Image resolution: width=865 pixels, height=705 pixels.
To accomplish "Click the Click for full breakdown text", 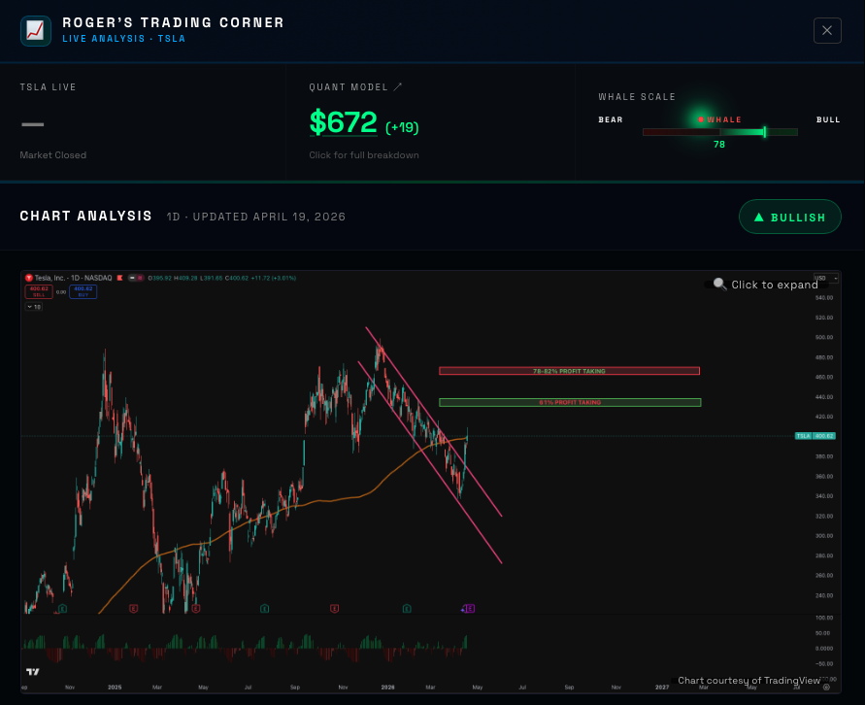I will pos(363,155).
